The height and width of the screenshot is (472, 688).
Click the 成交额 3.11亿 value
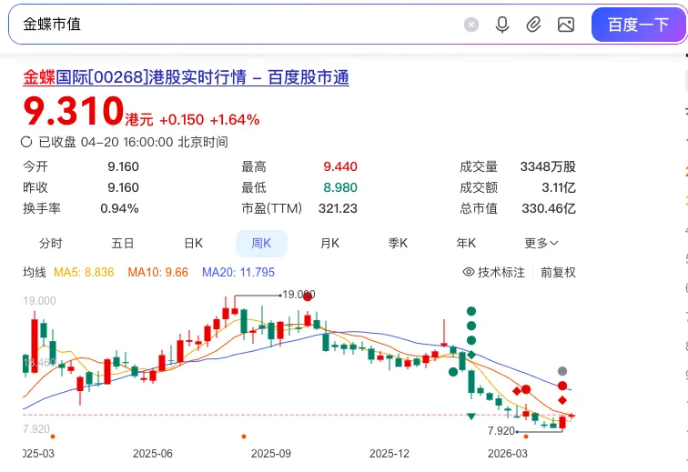pos(559,187)
